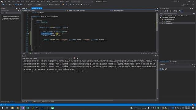Screen dimensions: 196x110
Task: Open the View menu
Action: [x=13, y=2]
